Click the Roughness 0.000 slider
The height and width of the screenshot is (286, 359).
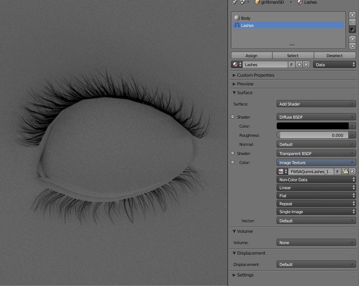pyautogui.click(x=313, y=135)
